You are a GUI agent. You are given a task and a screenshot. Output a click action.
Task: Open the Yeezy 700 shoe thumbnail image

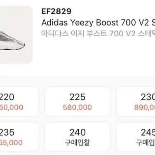15,35
